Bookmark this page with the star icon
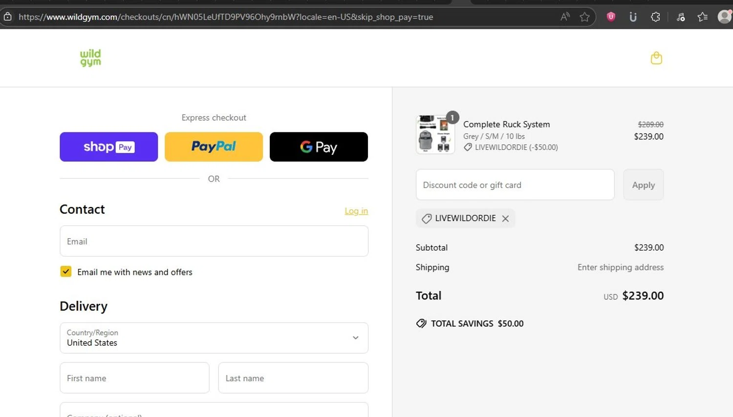 pyautogui.click(x=584, y=17)
